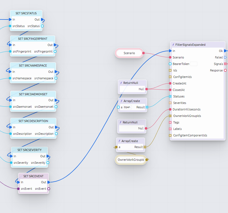
Task: Click the Response output pin circle
Action: tap(225, 70)
